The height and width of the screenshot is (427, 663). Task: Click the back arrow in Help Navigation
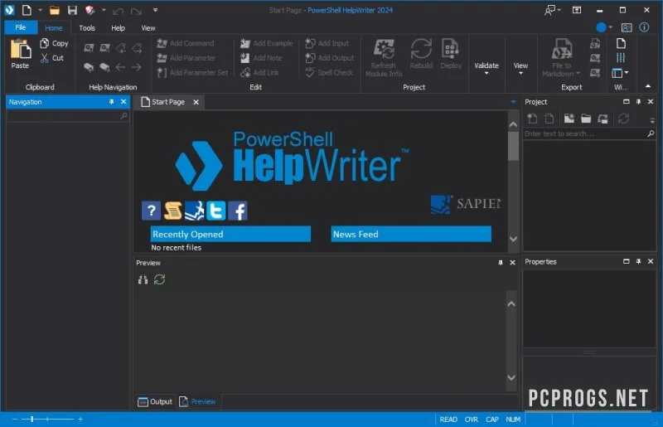pos(120,67)
